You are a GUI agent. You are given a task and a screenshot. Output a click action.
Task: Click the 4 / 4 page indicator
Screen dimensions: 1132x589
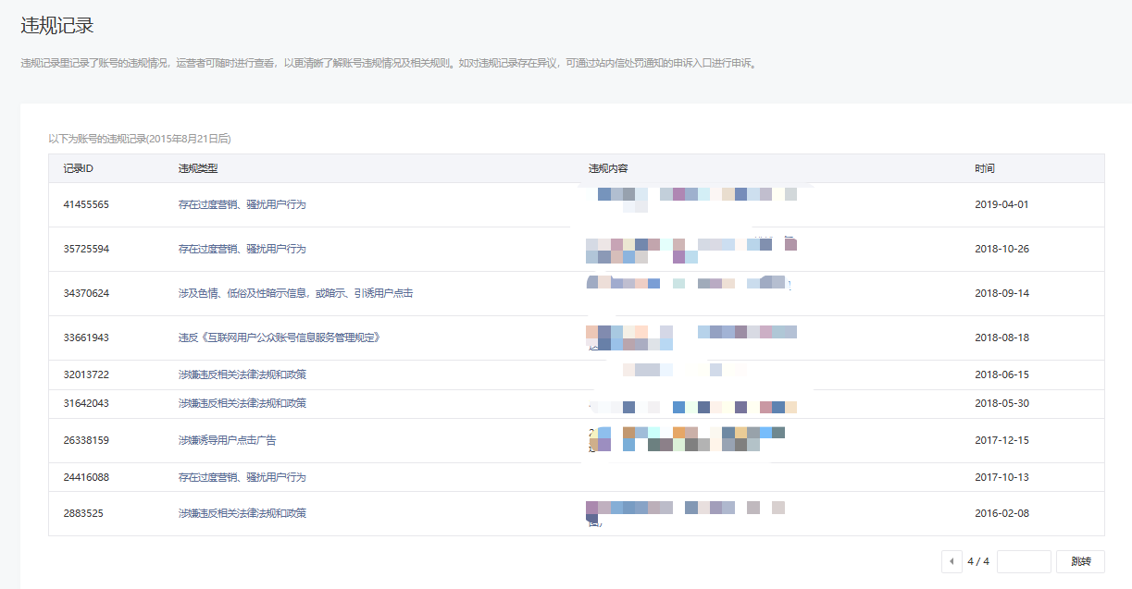(978, 561)
